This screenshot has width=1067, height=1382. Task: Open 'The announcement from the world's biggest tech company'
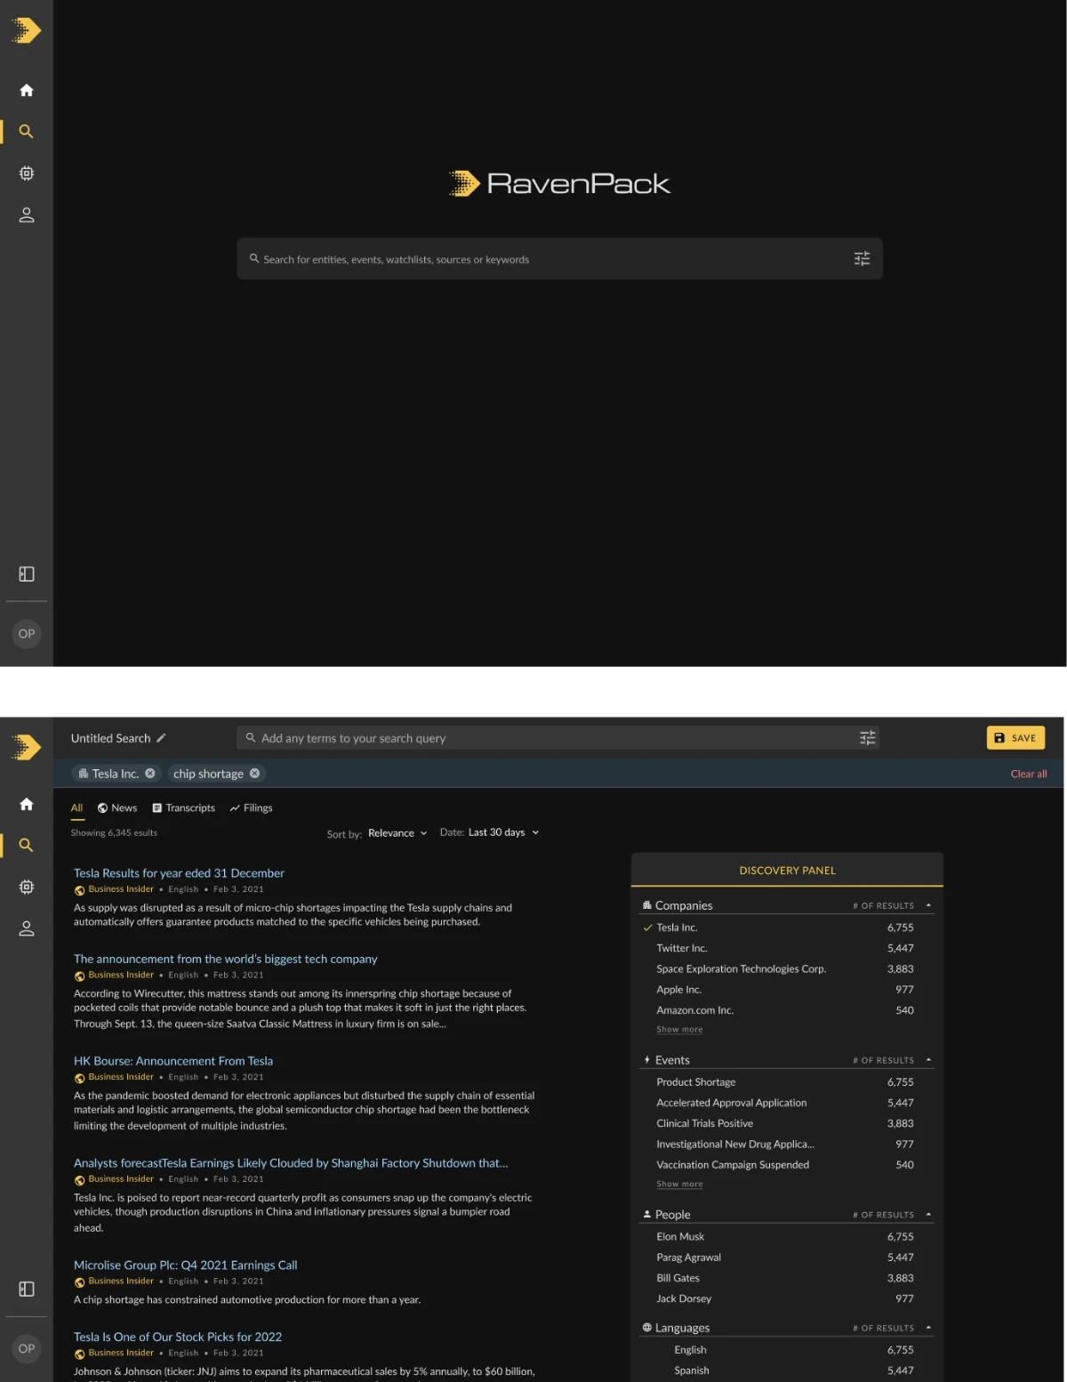225,959
